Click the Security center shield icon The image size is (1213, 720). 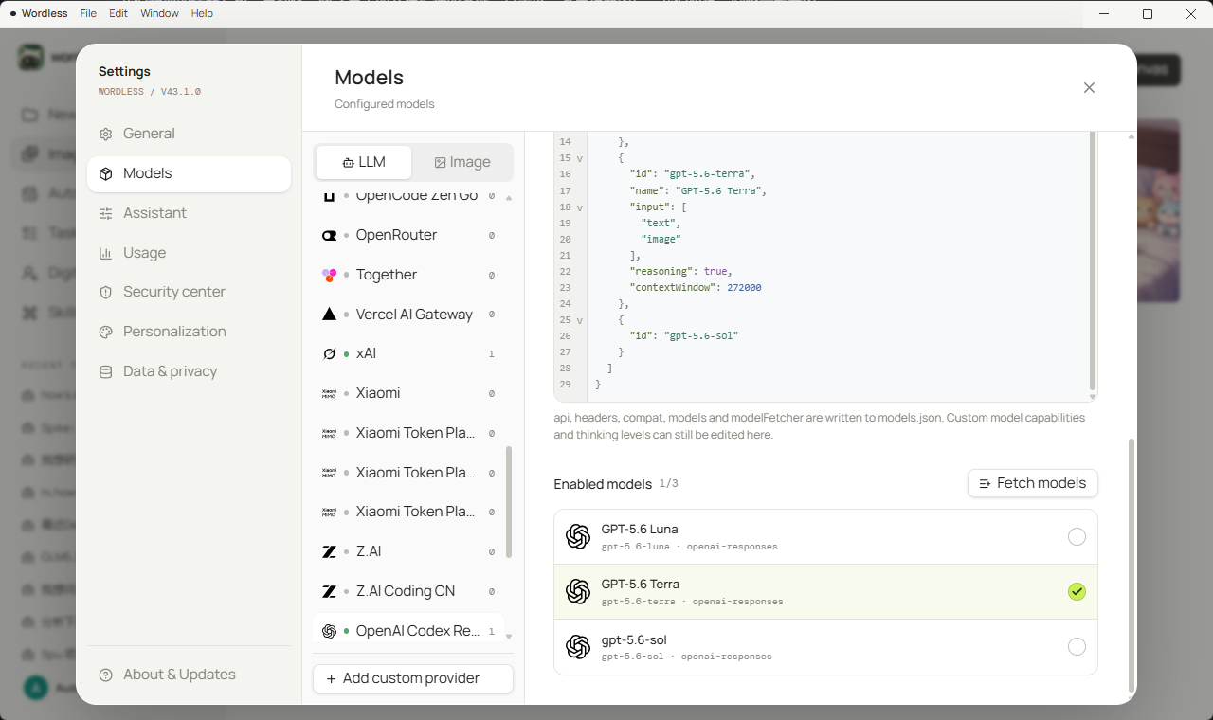pyautogui.click(x=106, y=293)
